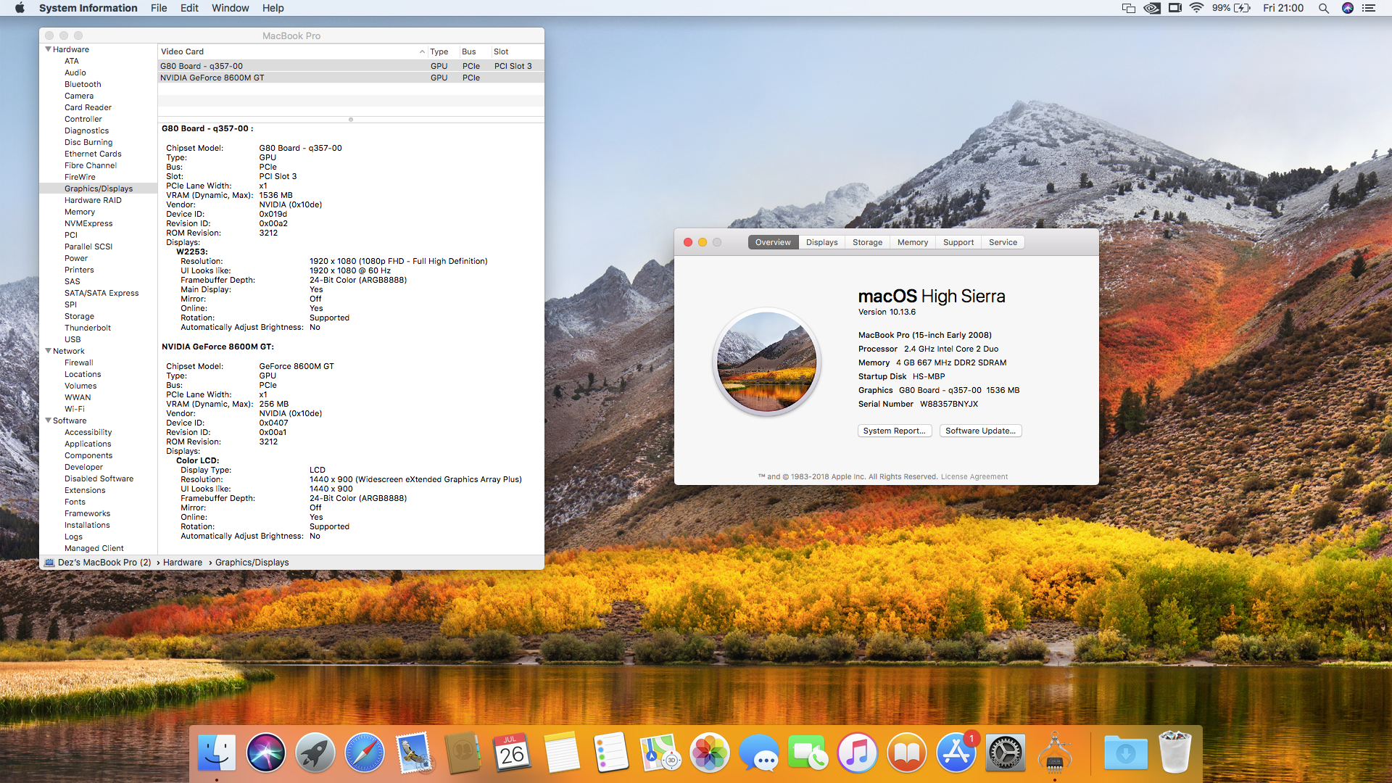Viewport: 1392px width, 783px height.
Task: Select the NVIDIA GeForce 8600M GT row
Action: coord(351,78)
